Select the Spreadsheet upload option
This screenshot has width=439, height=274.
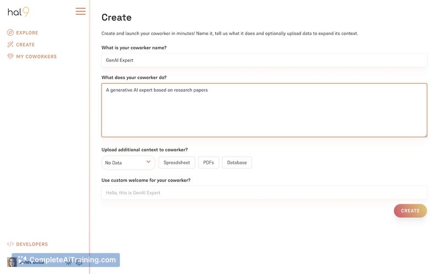177,163
